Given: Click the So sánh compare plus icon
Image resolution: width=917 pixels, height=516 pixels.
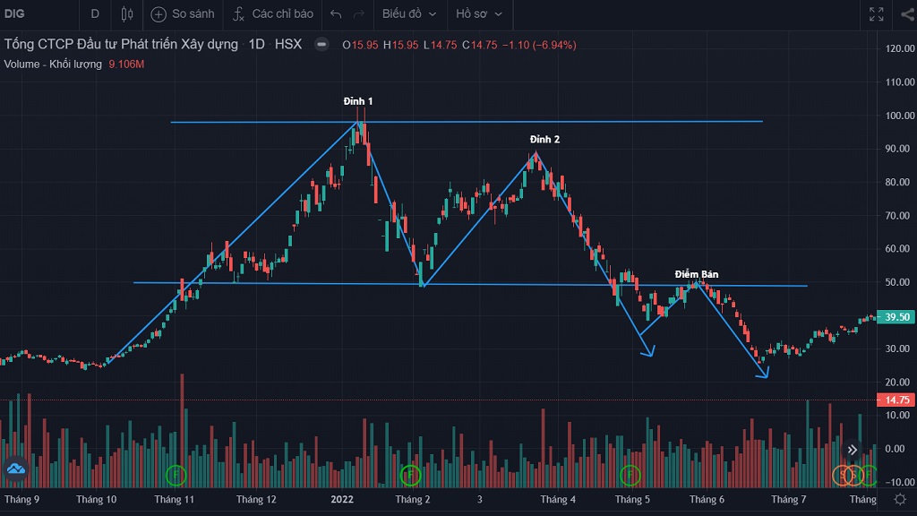Looking at the screenshot, I should coord(159,14).
